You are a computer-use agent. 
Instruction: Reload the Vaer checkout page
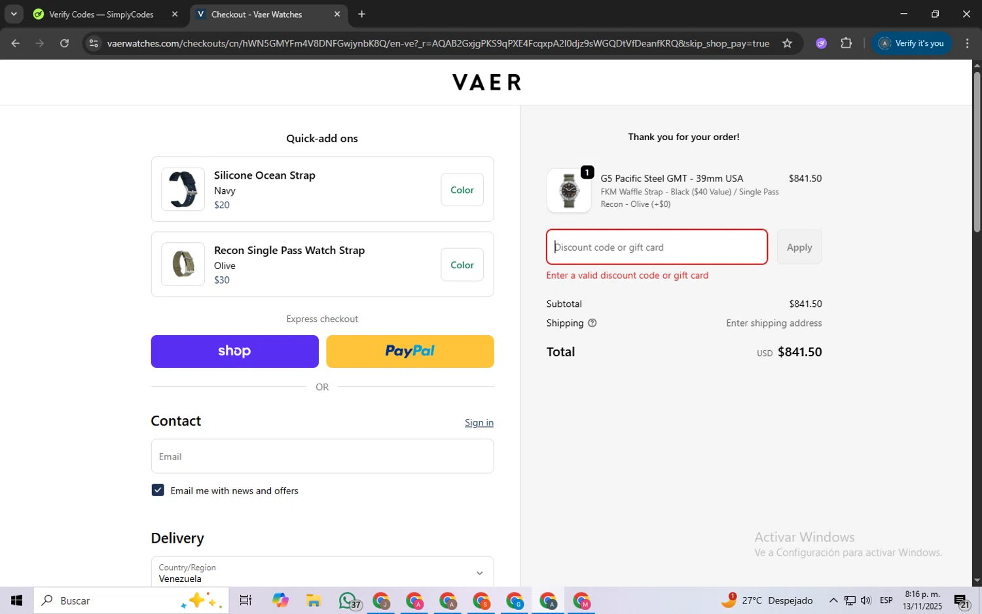pos(64,43)
